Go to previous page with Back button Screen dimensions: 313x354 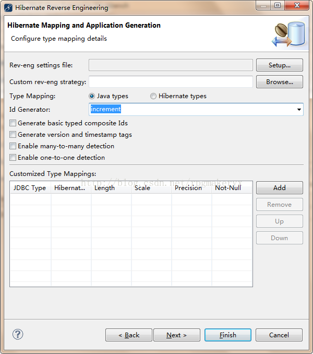point(129,335)
